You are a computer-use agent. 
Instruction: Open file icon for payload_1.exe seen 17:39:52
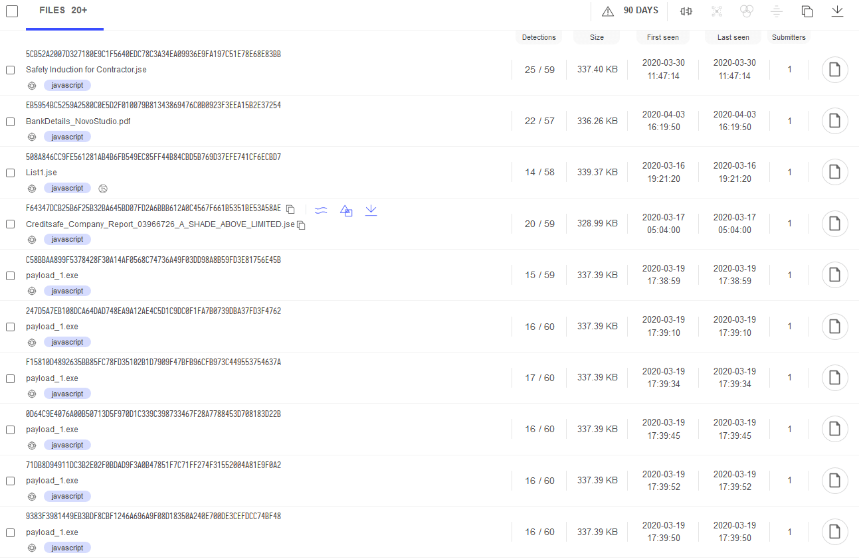[x=835, y=480]
